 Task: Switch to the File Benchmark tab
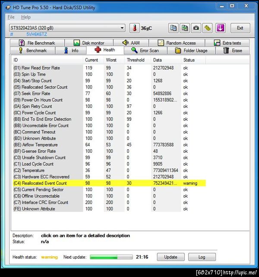[37, 43]
